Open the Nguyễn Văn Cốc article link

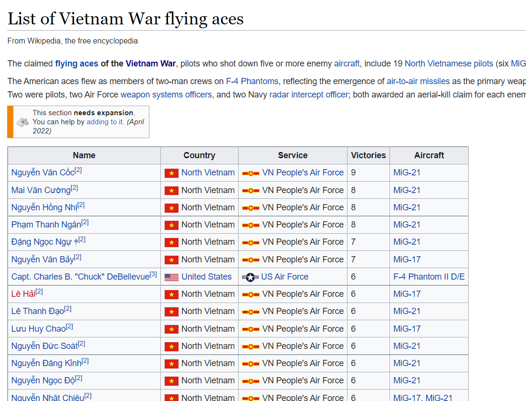coord(43,173)
